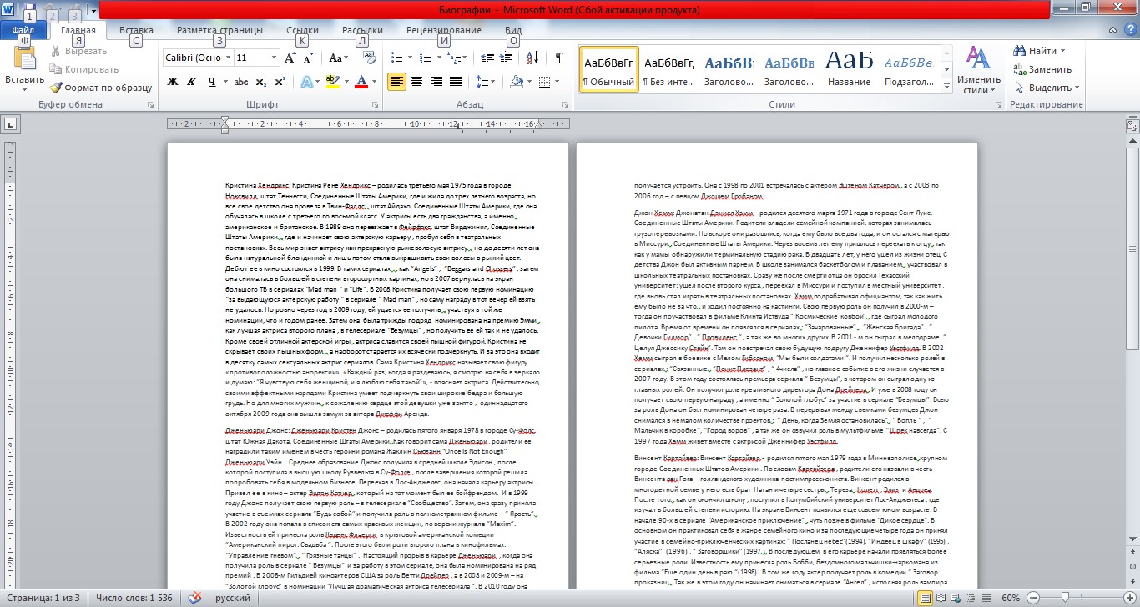
Task: Switch to the Рассылки tab
Action: point(362,31)
